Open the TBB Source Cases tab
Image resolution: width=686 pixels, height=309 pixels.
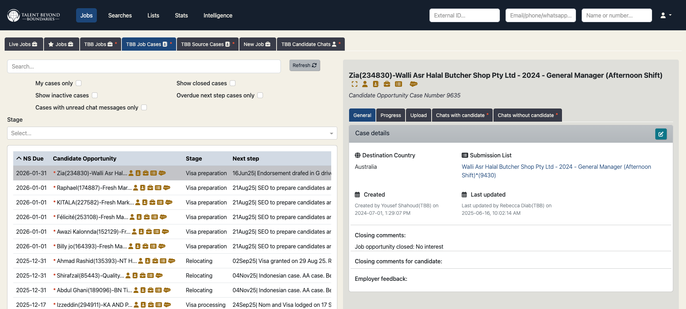click(x=207, y=44)
